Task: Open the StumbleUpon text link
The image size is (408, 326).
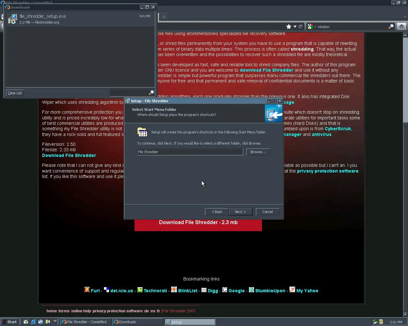Action: (270, 291)
